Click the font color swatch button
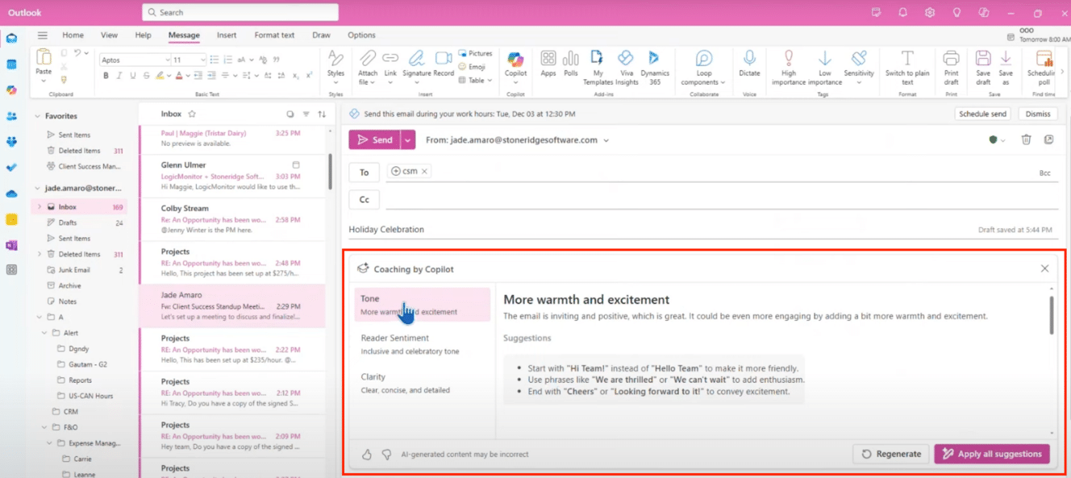Screen dimensions: 1071x478 [x=179, y=76]
